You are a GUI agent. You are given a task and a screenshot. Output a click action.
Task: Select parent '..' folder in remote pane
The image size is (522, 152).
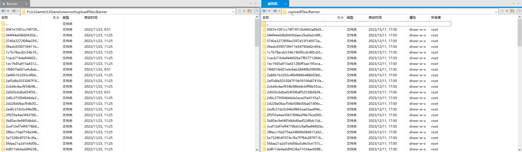356,24
